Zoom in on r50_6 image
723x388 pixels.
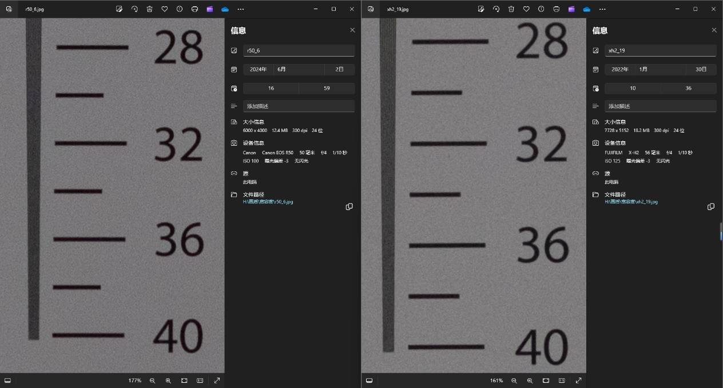[168, 381]
